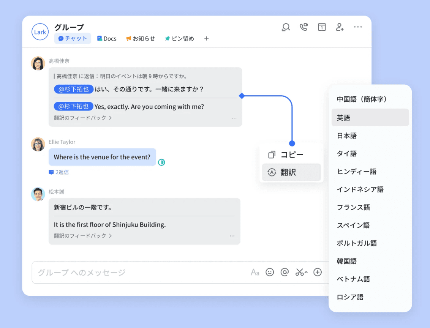430x328 pixels.
Task: Choose 英語 from language list
Action: click(370, 118)
